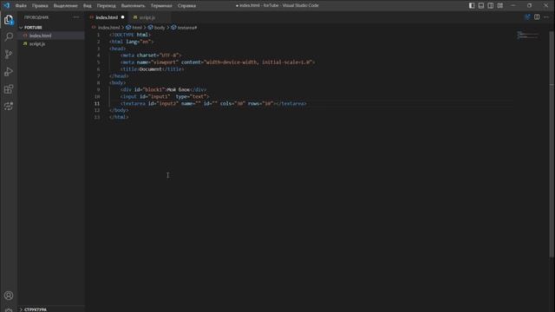Screen dimensions: 555x312
Task: Click the VS Code logo icon
Action: (7, 5)
